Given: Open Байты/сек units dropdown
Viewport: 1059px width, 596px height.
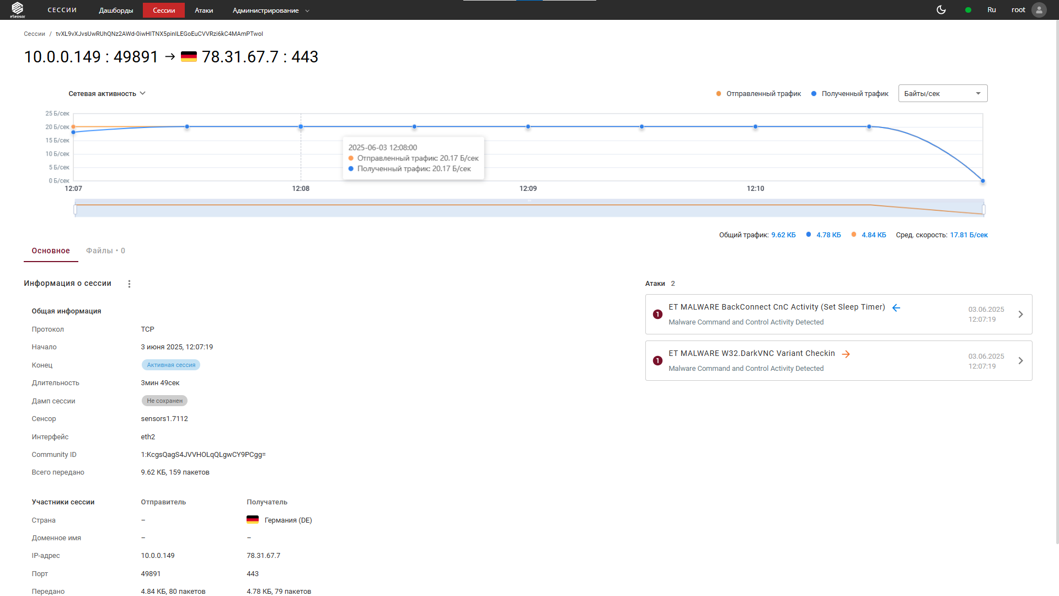Looking at the screenshot, I should point(943,93).
